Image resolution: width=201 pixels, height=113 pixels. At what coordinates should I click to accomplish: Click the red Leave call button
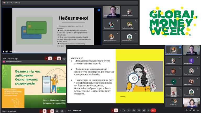(x=153, y=110)
